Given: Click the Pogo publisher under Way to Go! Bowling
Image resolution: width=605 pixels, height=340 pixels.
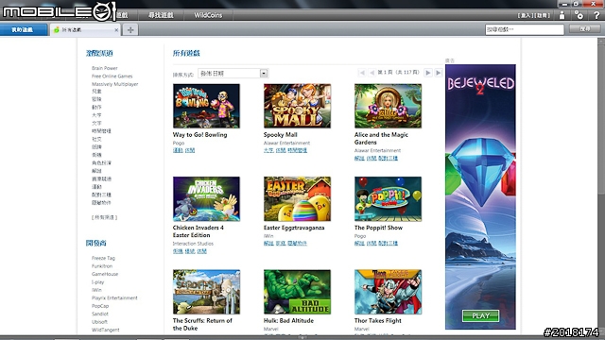Looking at the screenshot, I should pyautogui.click(x=179, y=143).
